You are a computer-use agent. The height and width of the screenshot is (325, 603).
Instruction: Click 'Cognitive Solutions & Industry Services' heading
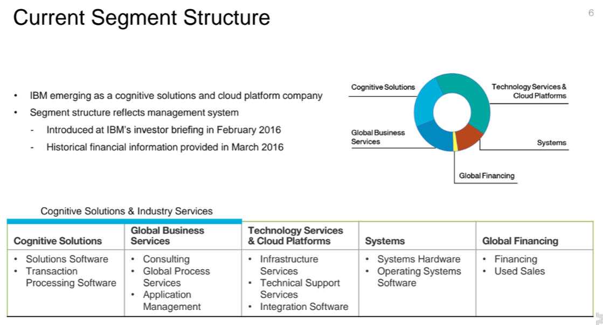127,211
